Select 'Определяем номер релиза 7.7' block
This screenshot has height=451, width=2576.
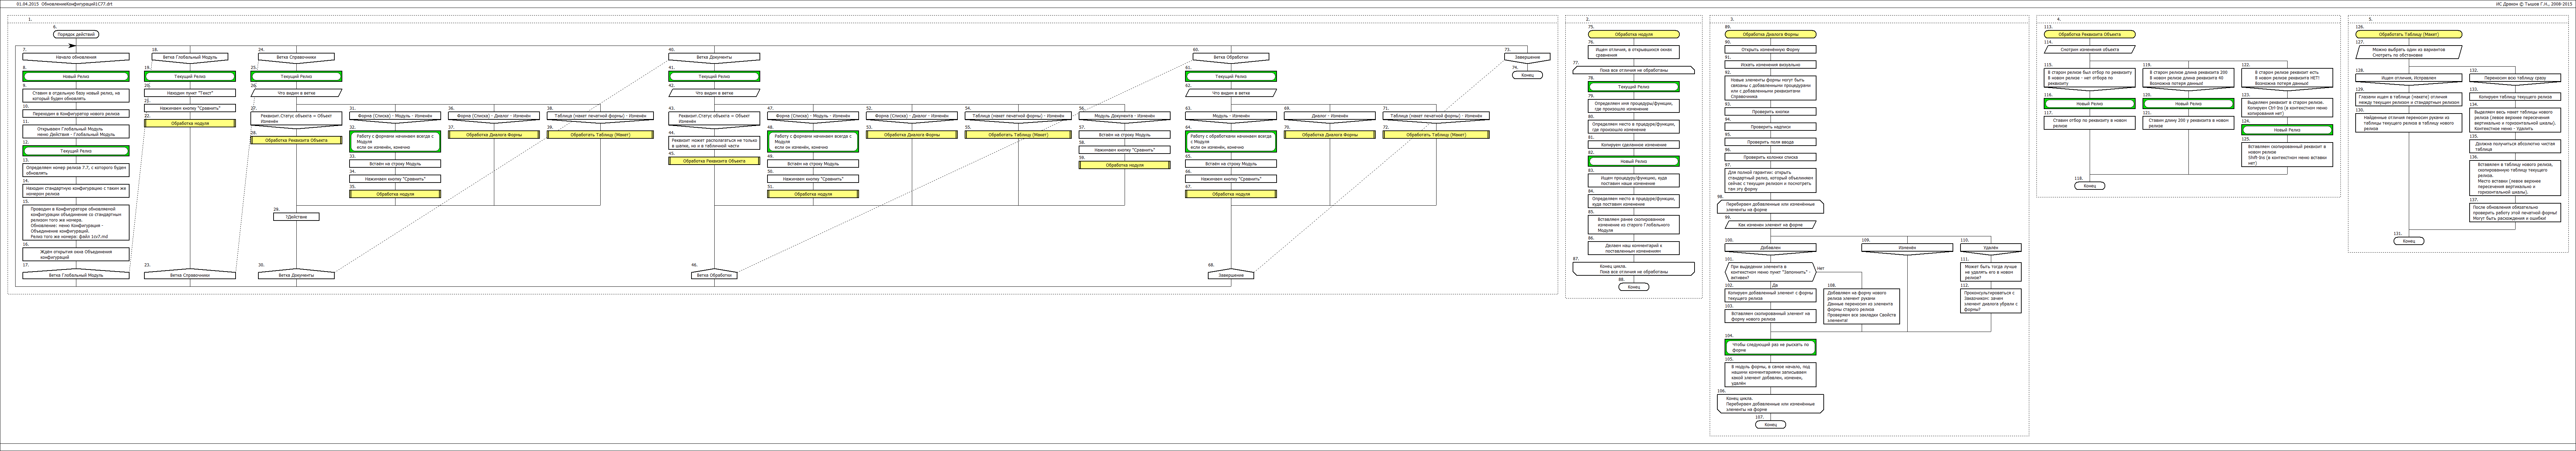(76, 170)
